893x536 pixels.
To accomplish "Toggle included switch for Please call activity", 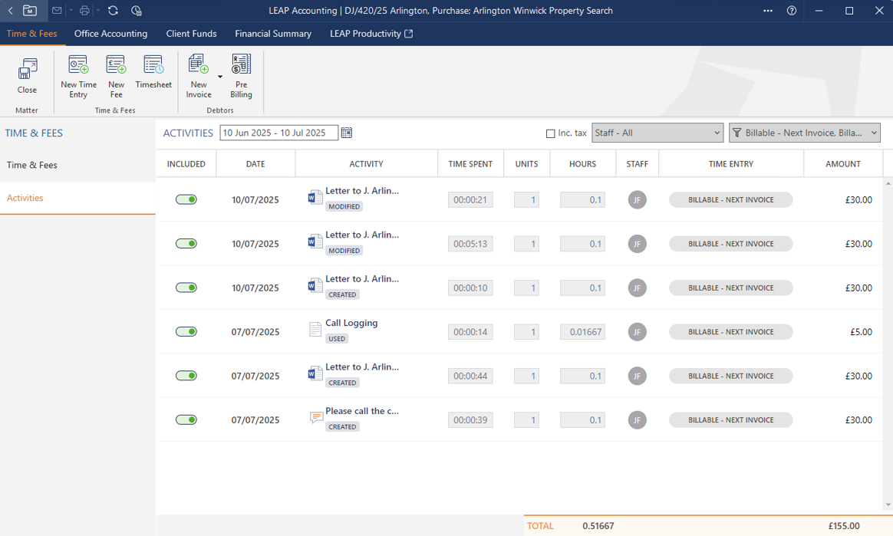I will (x=186, y=420).
